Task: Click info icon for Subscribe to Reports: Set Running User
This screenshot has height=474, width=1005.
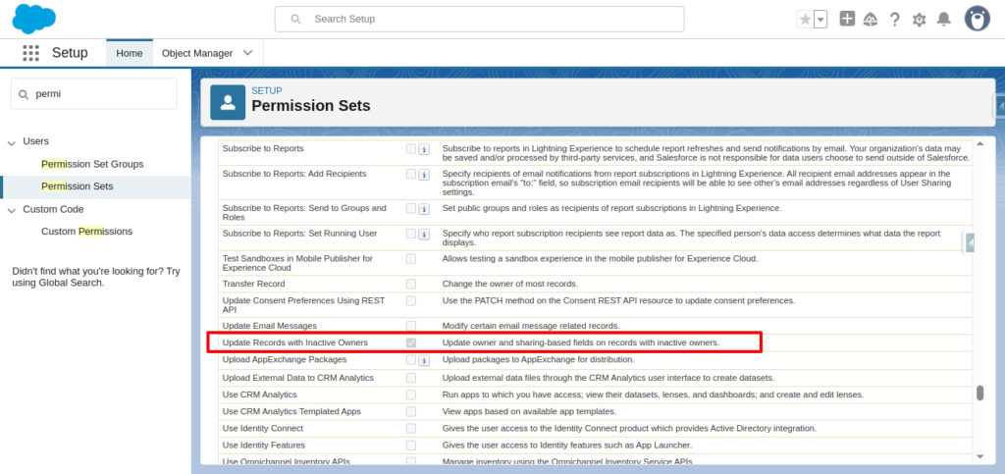Action: pyautogui.click(x=424, y=235)
